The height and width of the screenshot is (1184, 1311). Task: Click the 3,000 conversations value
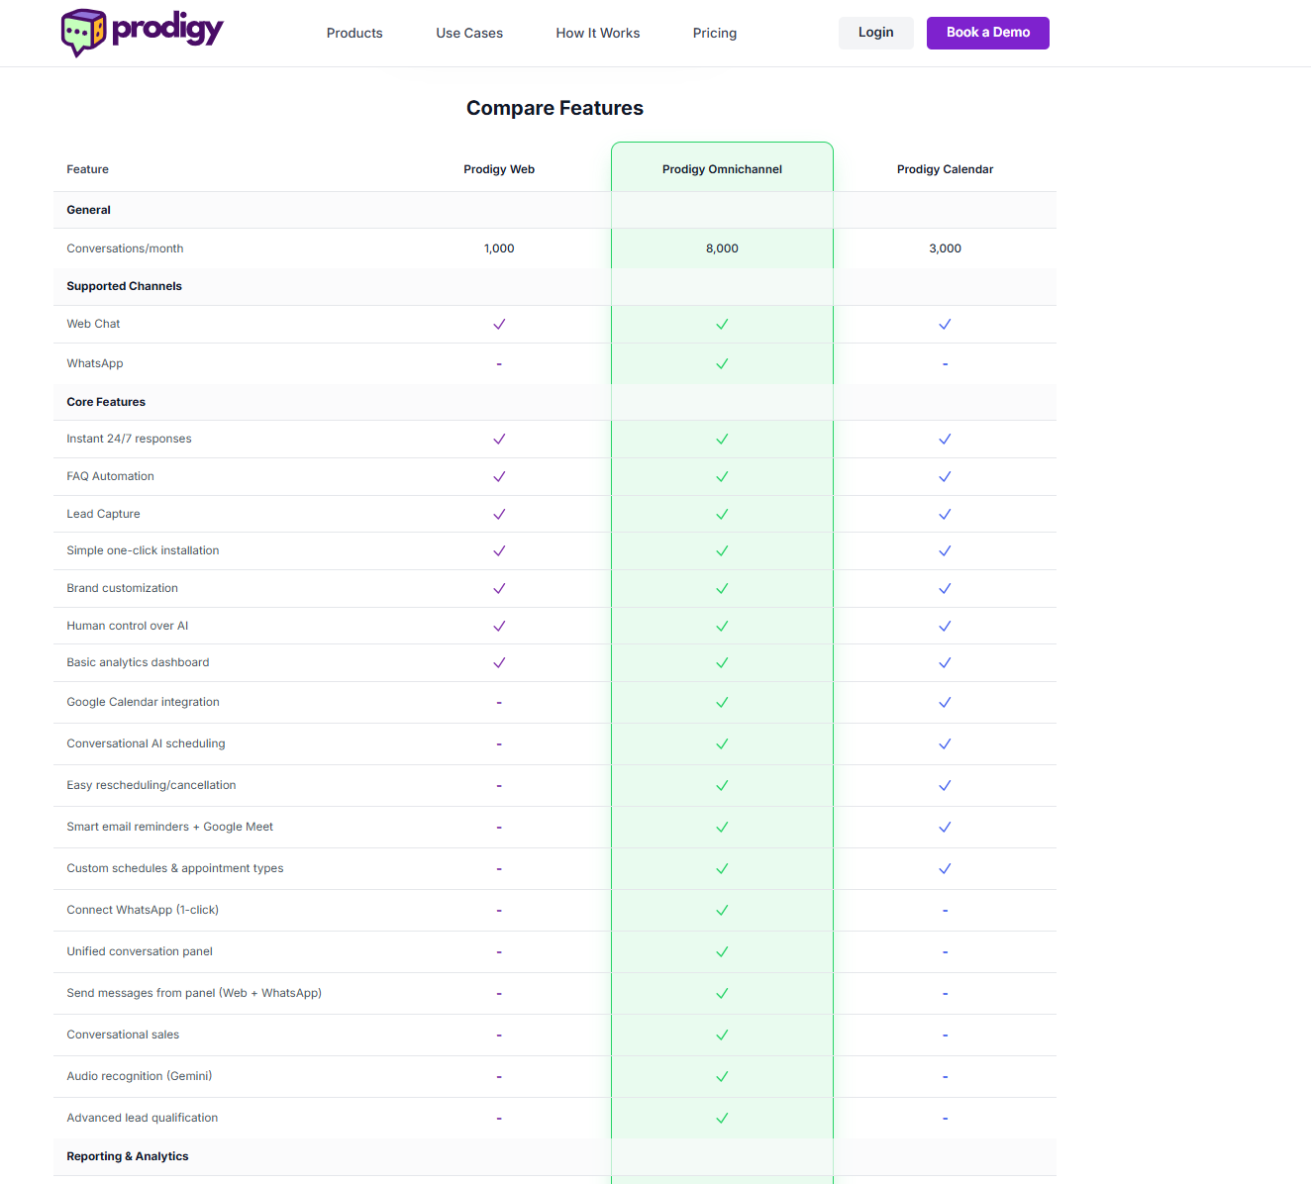click(945, 248)
